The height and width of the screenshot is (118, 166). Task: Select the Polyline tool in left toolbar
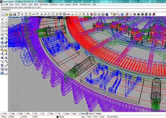click(x=2, y=23)
